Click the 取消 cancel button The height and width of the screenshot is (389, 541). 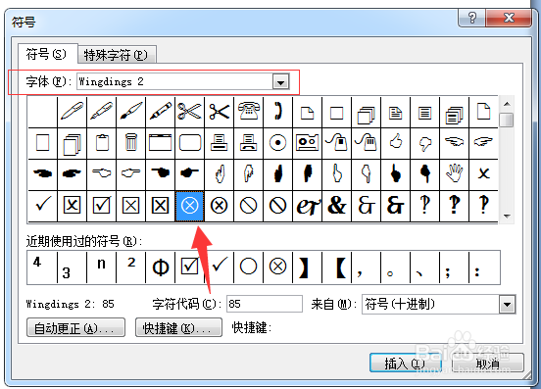[x=488, y=363]
